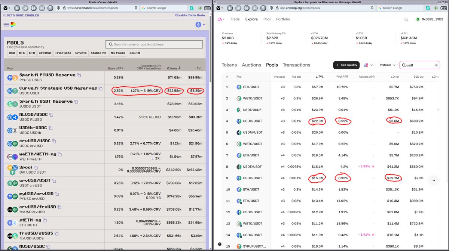This screenshot has height=251, width=449.
Task: Switch to the Auctions tab
Action: point(251,65)
